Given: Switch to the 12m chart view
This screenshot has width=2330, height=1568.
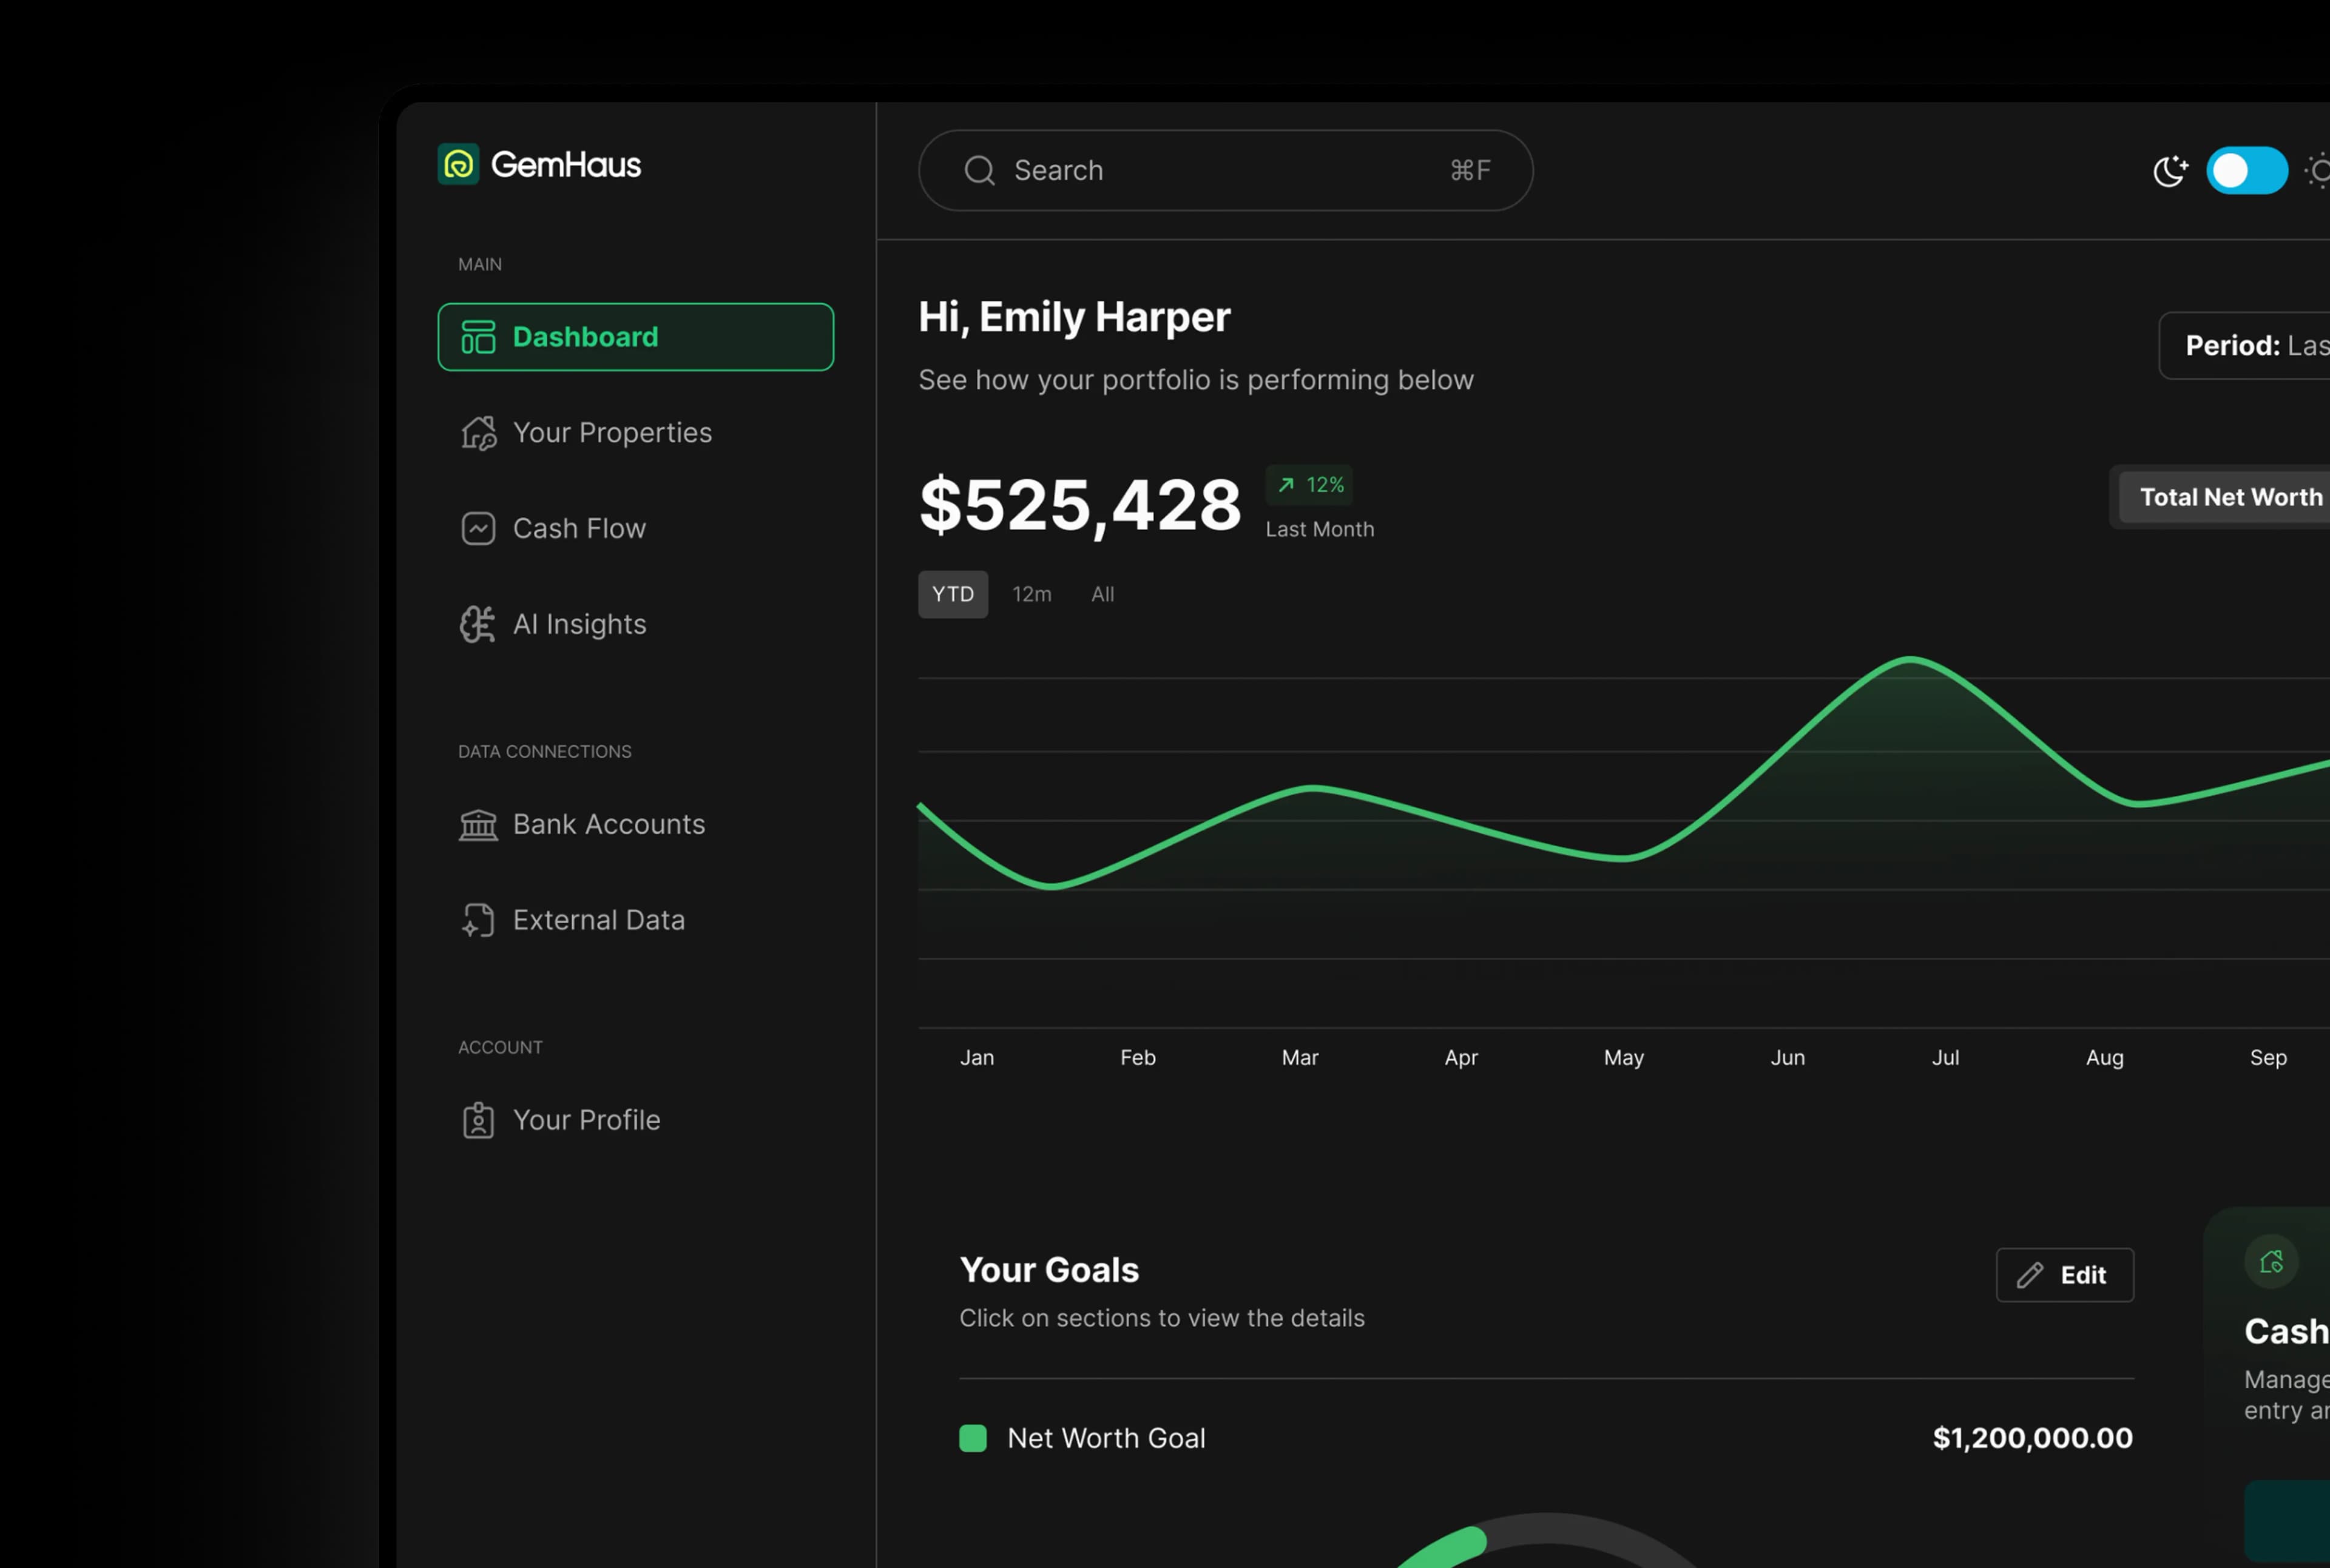Looking at the screenshot, I should coord(1032,594).
